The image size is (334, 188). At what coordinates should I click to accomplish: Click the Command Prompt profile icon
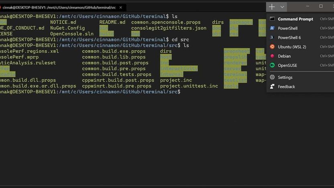272,19
